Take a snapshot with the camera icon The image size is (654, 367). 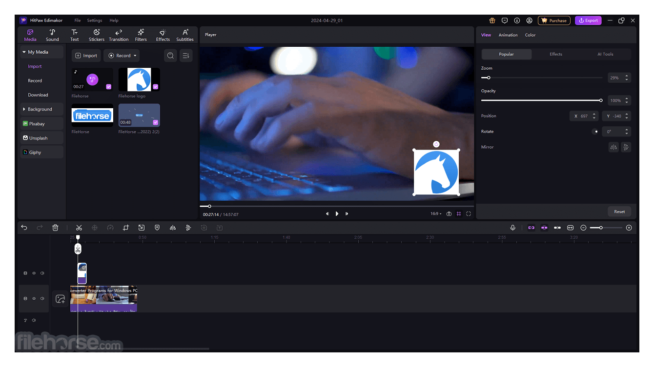pyautogui.click(x=449, y=213)
